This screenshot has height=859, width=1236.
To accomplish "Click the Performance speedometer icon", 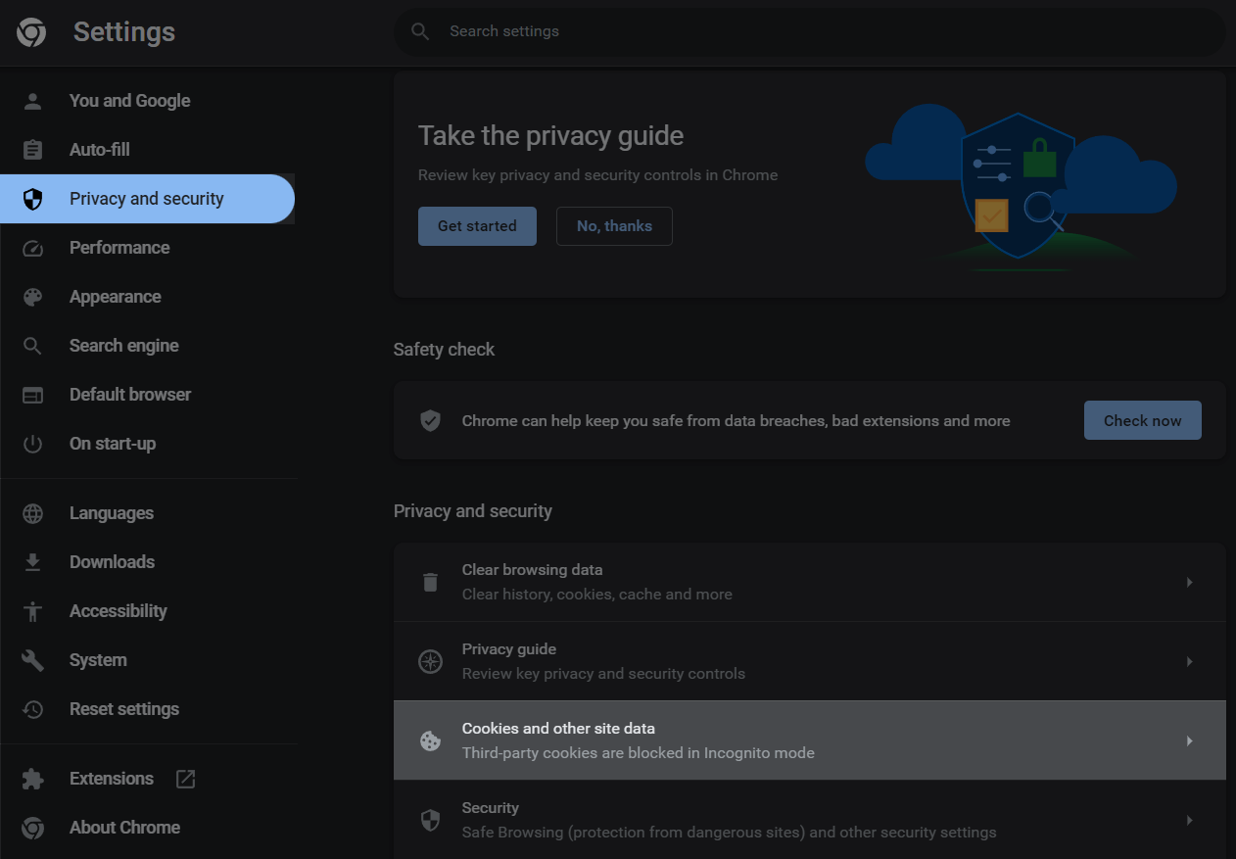I will (32, 248).
